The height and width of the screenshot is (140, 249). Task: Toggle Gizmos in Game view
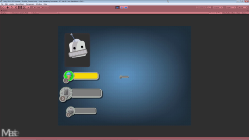[244, 13]
